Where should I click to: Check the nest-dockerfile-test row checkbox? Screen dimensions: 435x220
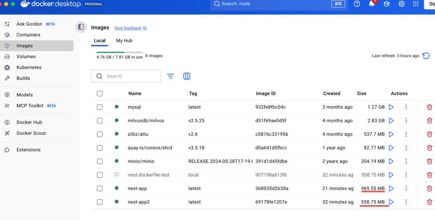click(99, 175)
